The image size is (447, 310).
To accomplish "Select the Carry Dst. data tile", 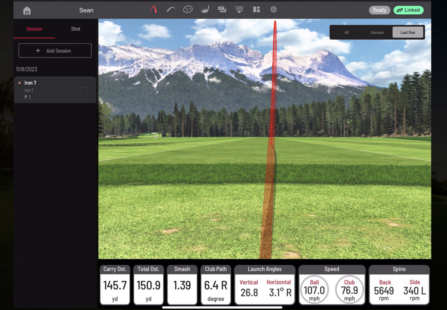I will (115, 285).
